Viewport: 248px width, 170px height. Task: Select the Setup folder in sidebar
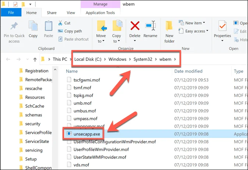click(28, 159)
